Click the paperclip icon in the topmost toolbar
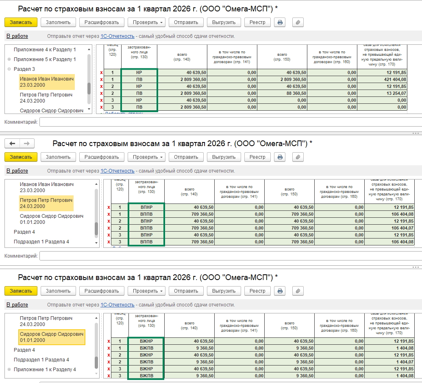The width and height of the screenshot is (422, 383). pyautogui.click(x=298, y=22)
